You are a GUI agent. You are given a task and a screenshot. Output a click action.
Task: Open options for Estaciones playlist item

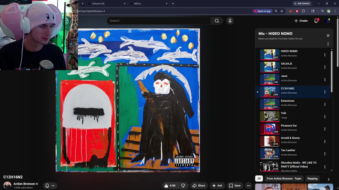(x=325, y=104)
